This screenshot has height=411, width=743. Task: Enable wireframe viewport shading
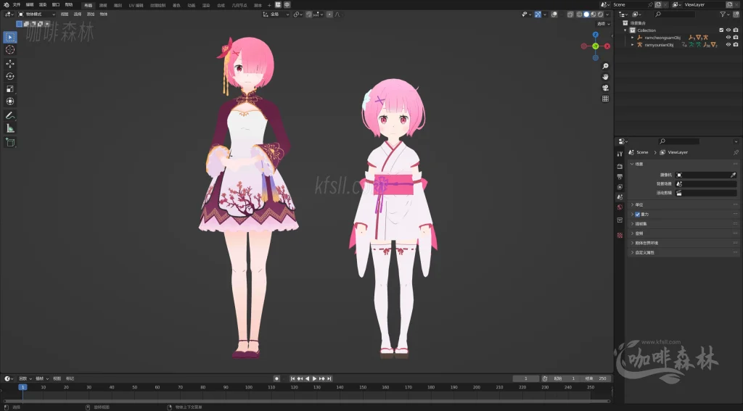579,14
